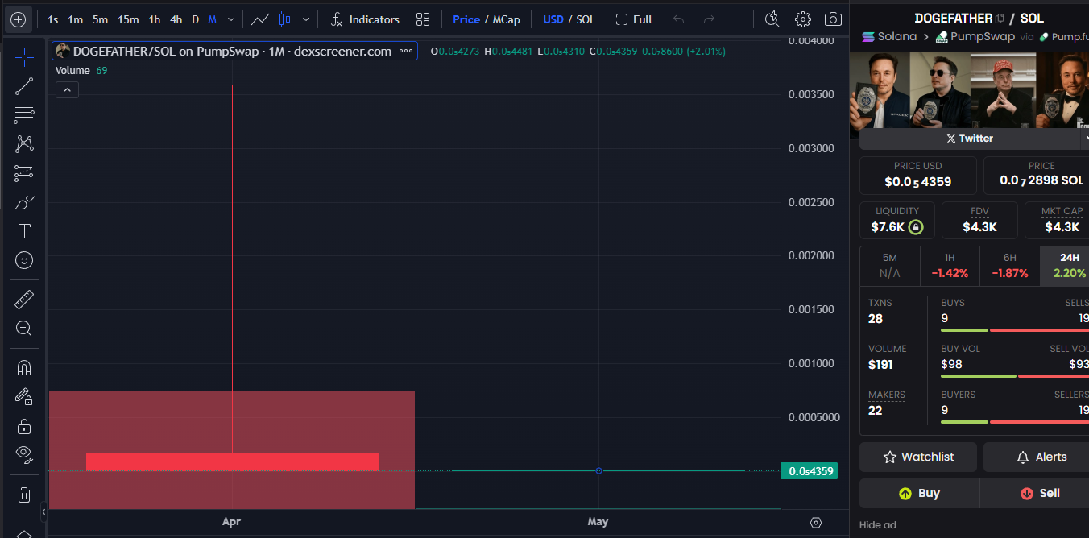The height and width of the screenshot is (538, 1089).
Task: Take a chart snapshot with camera icon
Action: pyautogui.click(x=834, y=19)
